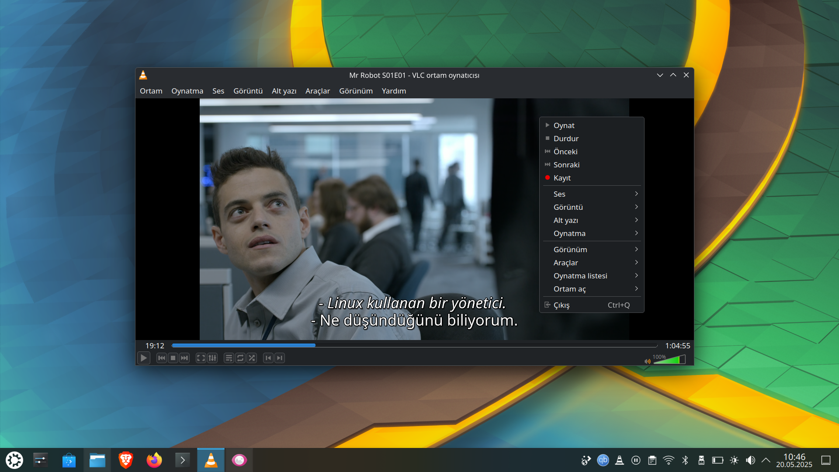The width and height of the screenshot is (839, 472).
Task: Click the elapsed time 19:12 label
Action: tap(155, 346)
